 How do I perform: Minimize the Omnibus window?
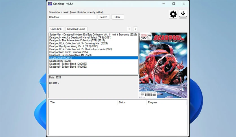point(164,4)
